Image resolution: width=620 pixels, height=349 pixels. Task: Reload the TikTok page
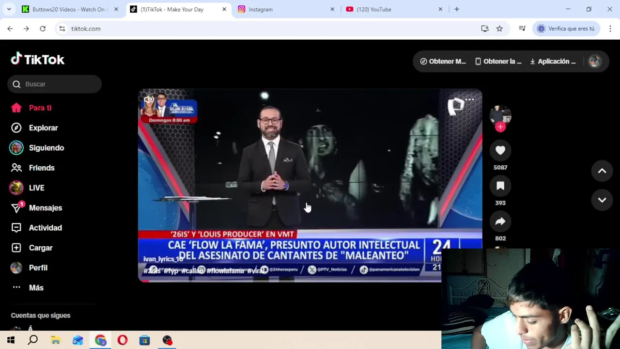click(43, 29)
